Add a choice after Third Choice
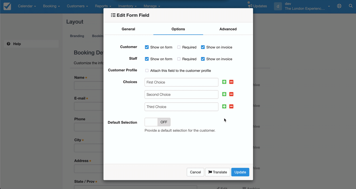356x189 pixels. coord(224,106)
